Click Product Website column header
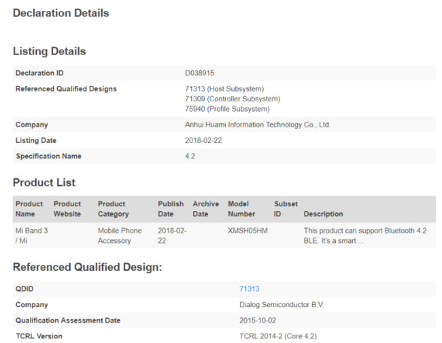The image size is (442, 343). click(67, 209)
